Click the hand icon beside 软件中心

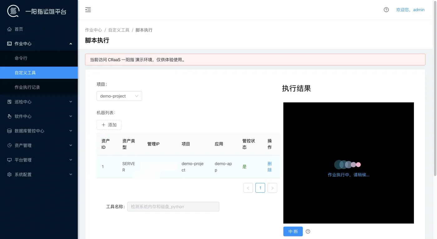9,116
